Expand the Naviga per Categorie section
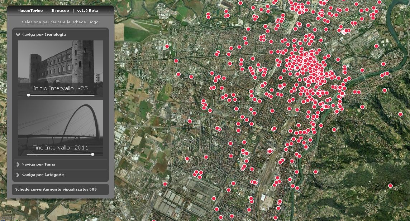 [60, 175]
